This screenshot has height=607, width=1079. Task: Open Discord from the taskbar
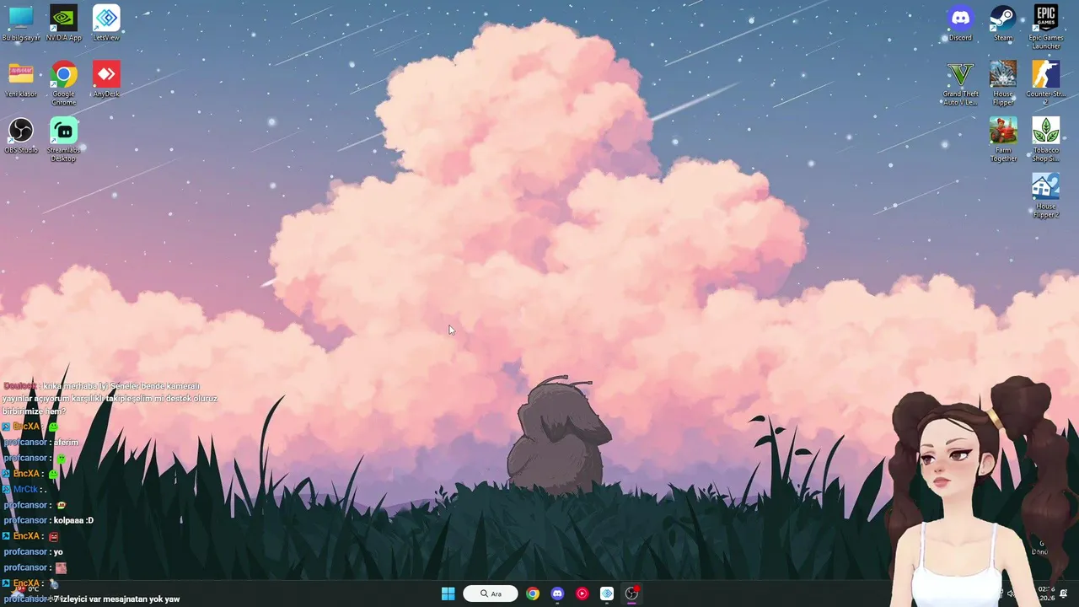(557, 594)
